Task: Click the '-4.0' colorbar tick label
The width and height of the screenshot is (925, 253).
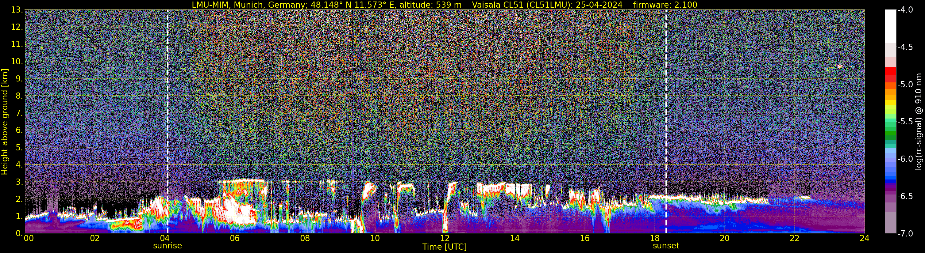Action: click(x=905, y=10)
